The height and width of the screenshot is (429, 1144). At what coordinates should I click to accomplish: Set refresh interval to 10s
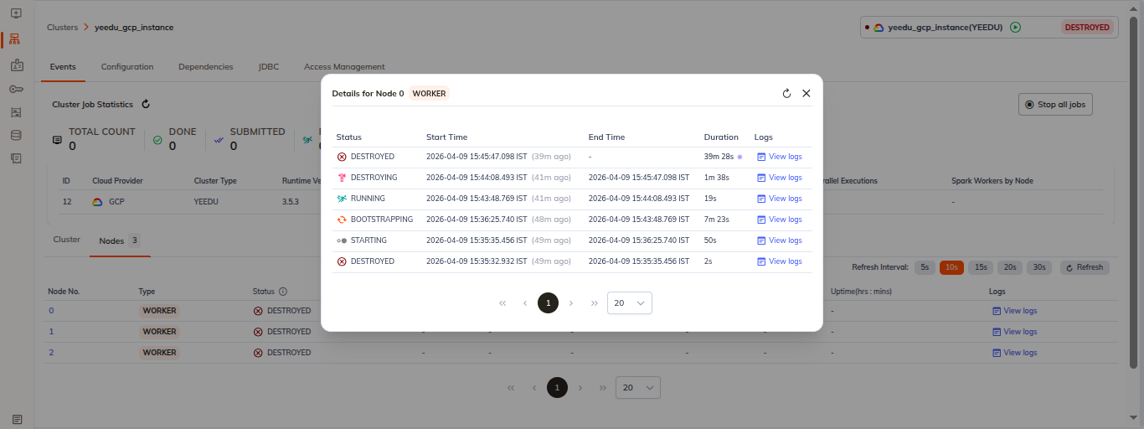click(951, 267)
